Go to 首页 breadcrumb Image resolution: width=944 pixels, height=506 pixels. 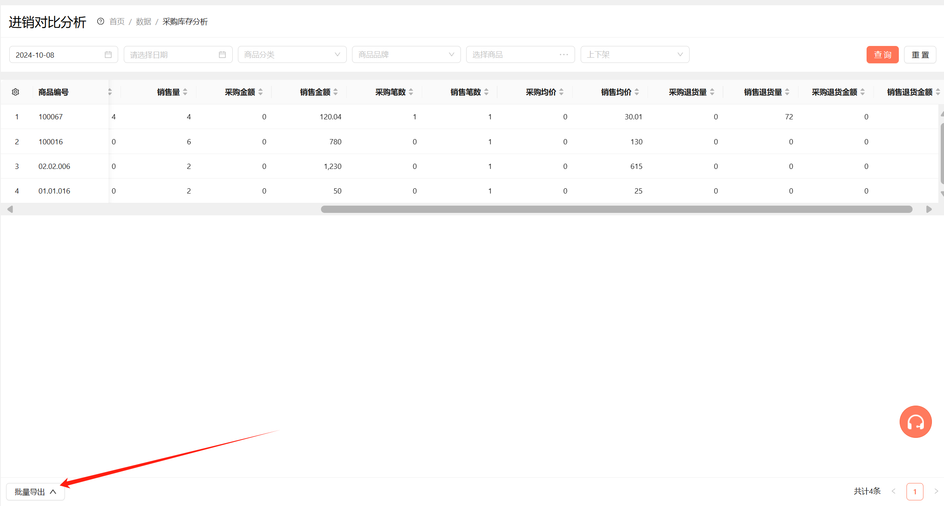click(x=117, y=22)
